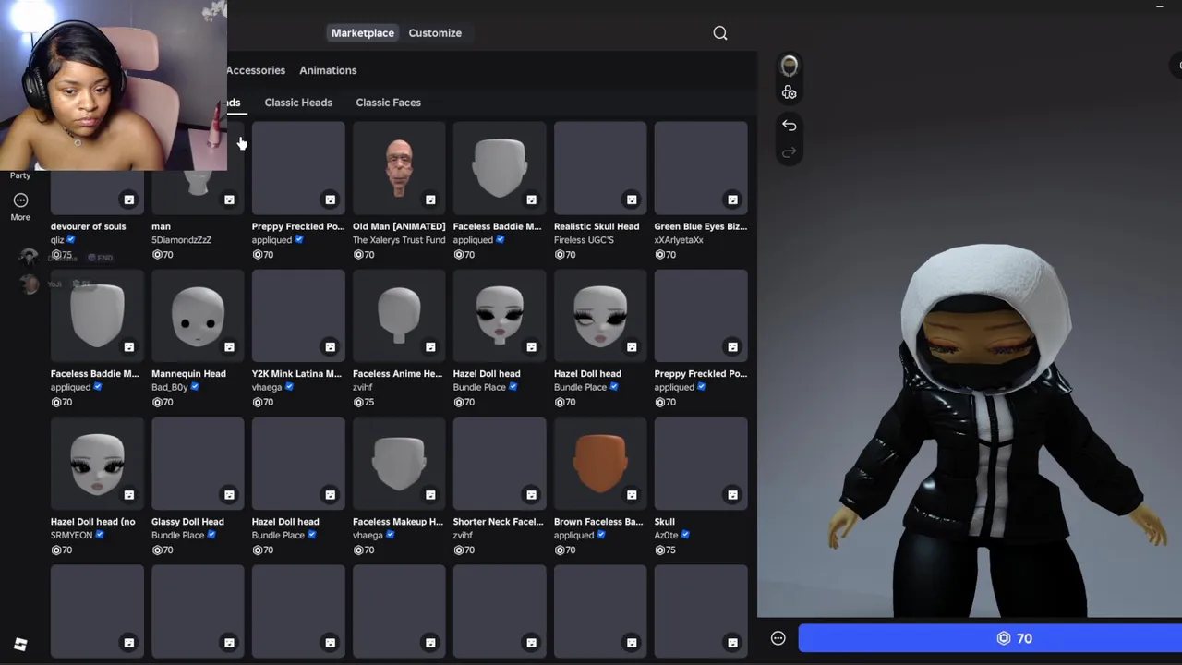
Task: Open the Party sidebar entry
Action: pos(20,175)
